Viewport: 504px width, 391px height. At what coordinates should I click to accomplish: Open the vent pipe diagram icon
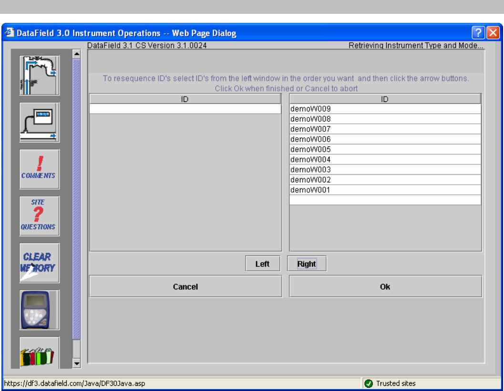[40, 75]
